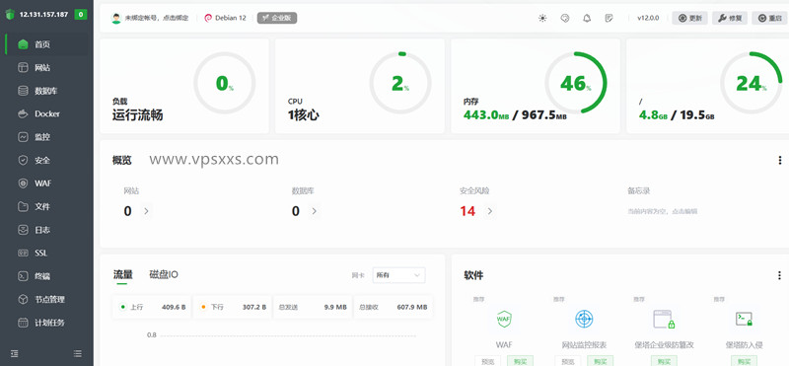Screen dimensions: 789x366
Task: Open 首页 home in the sidebar
Action: [x=46, y=44]
